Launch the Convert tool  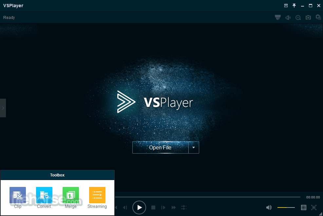click(x=44, y=195)
